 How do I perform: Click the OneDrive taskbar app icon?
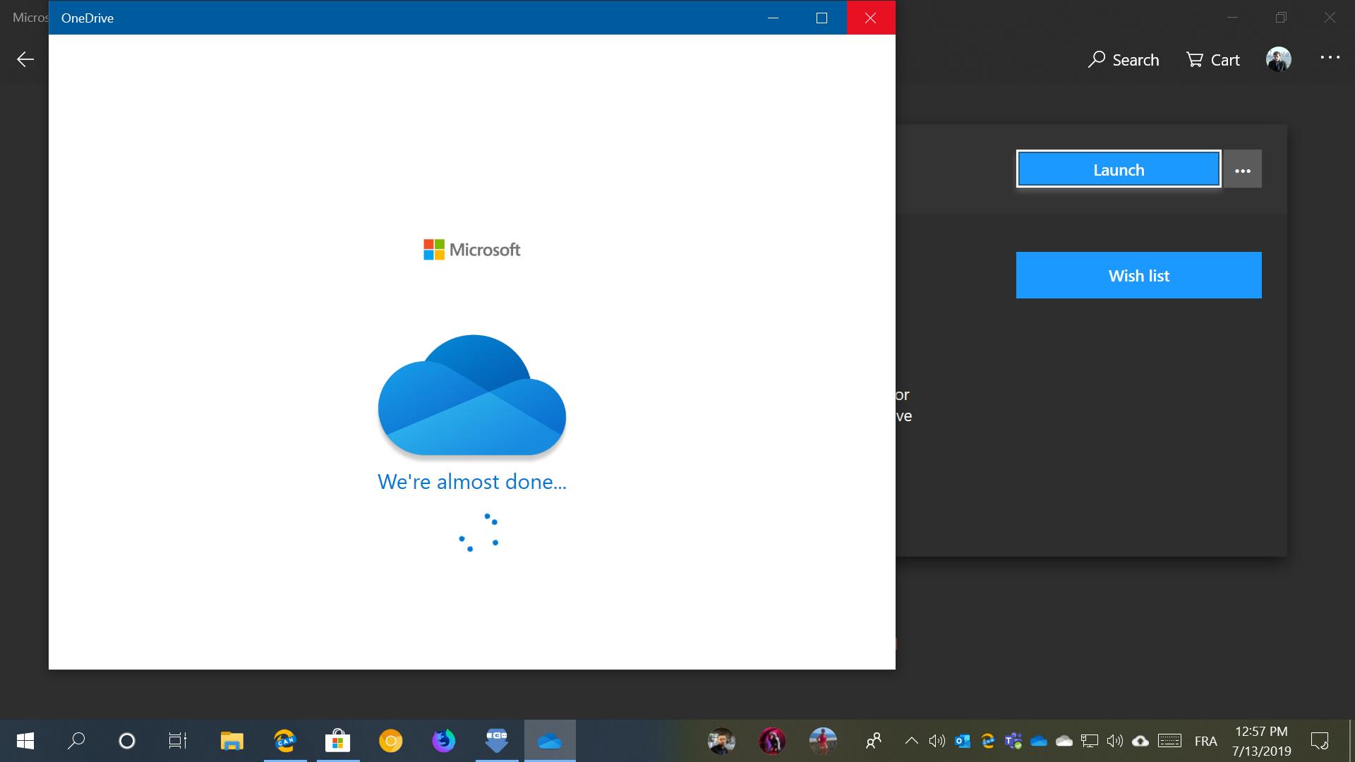[x=549, y=741]
